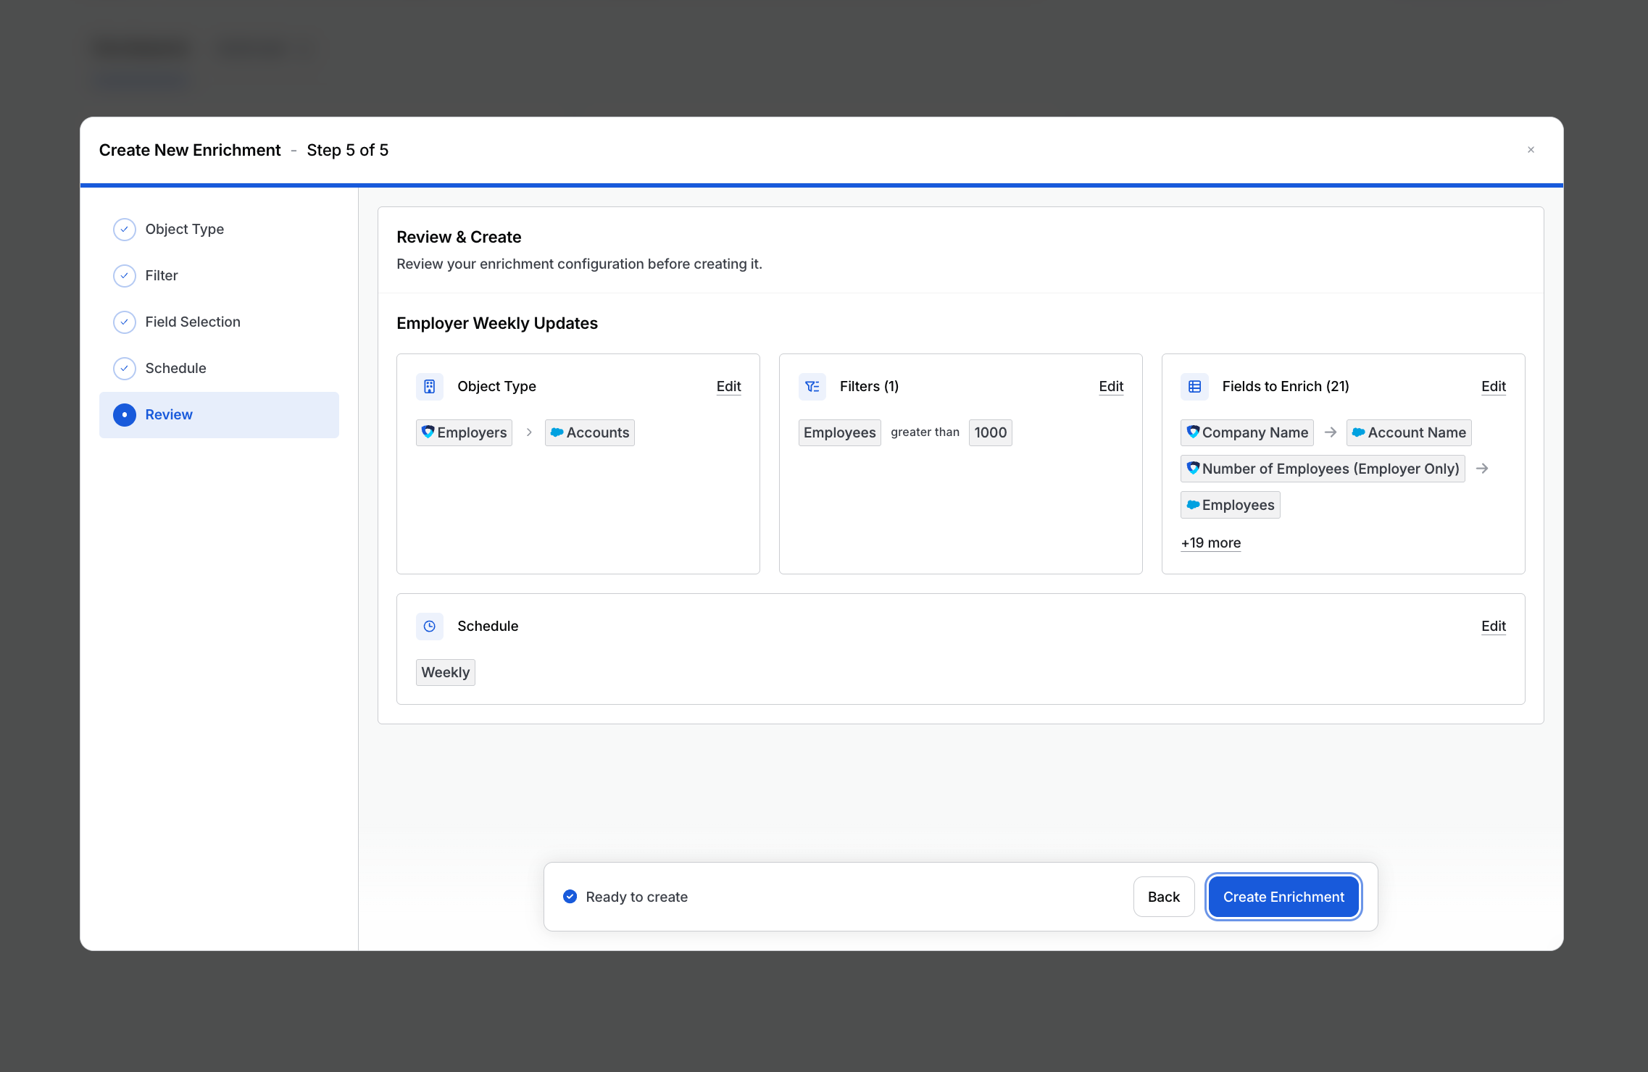Viewport: 1648px width, 1072px height.
Task: Click the shield icon on Employers chip
Action: click(428, 432)
